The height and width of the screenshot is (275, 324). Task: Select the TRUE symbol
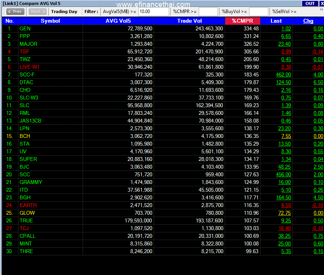pos(26,220)
